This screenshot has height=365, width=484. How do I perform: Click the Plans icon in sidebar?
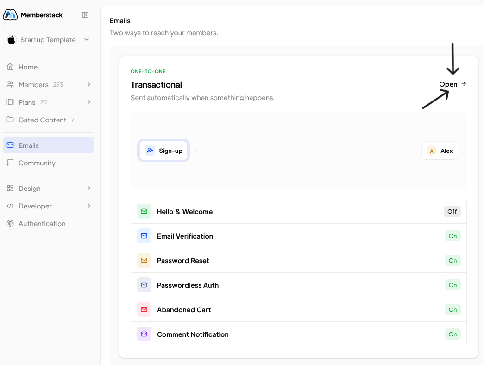(x=10, y=102)
